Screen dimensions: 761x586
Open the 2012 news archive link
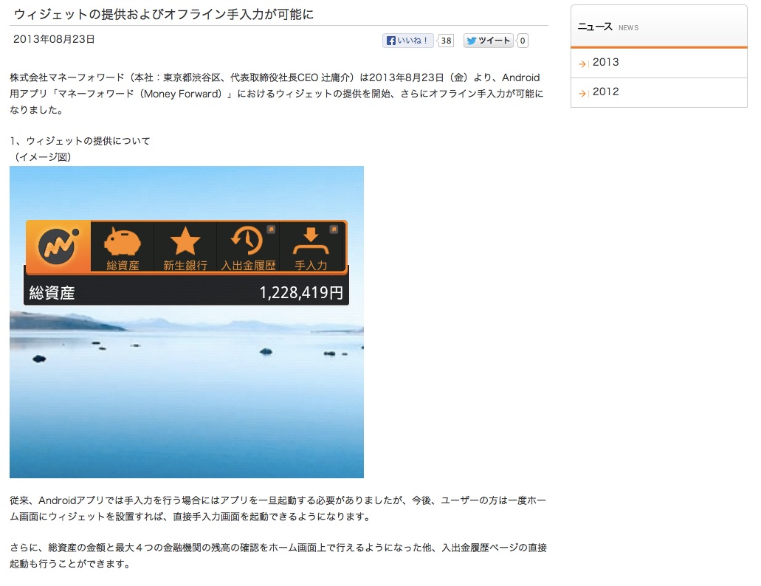pos(605,92)
